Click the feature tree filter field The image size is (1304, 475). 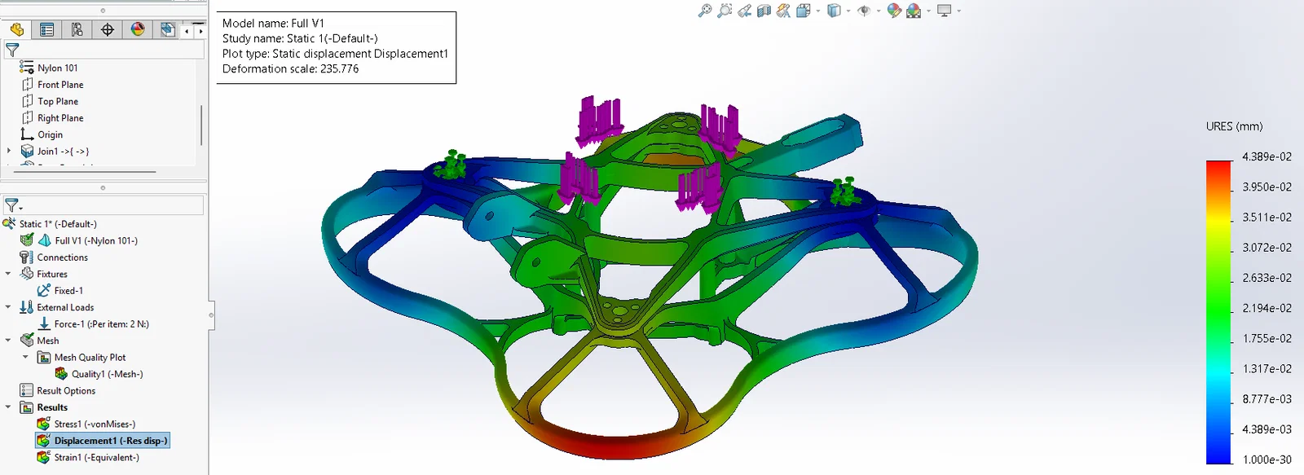(x=104, y=50)
